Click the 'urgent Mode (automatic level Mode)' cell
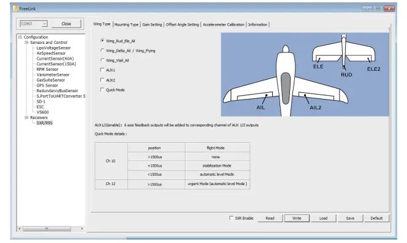This screenshot has height=243, width=407. 217,184
